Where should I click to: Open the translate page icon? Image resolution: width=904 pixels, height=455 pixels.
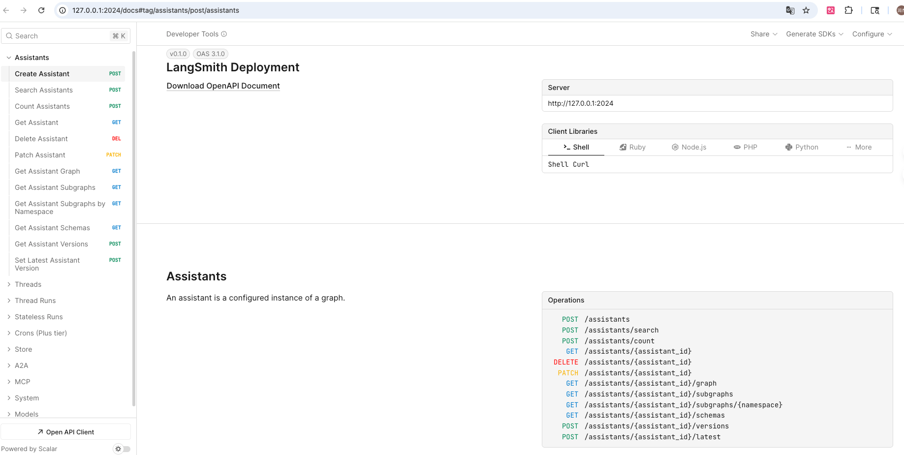coord(790,10)
